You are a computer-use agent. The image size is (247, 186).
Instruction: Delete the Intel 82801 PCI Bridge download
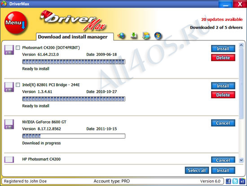pyautogui.click(x=223, y=95)
